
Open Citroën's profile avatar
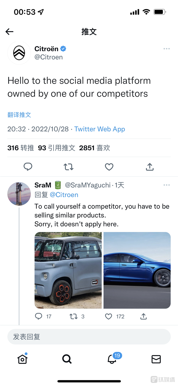[x=19, y=53]
